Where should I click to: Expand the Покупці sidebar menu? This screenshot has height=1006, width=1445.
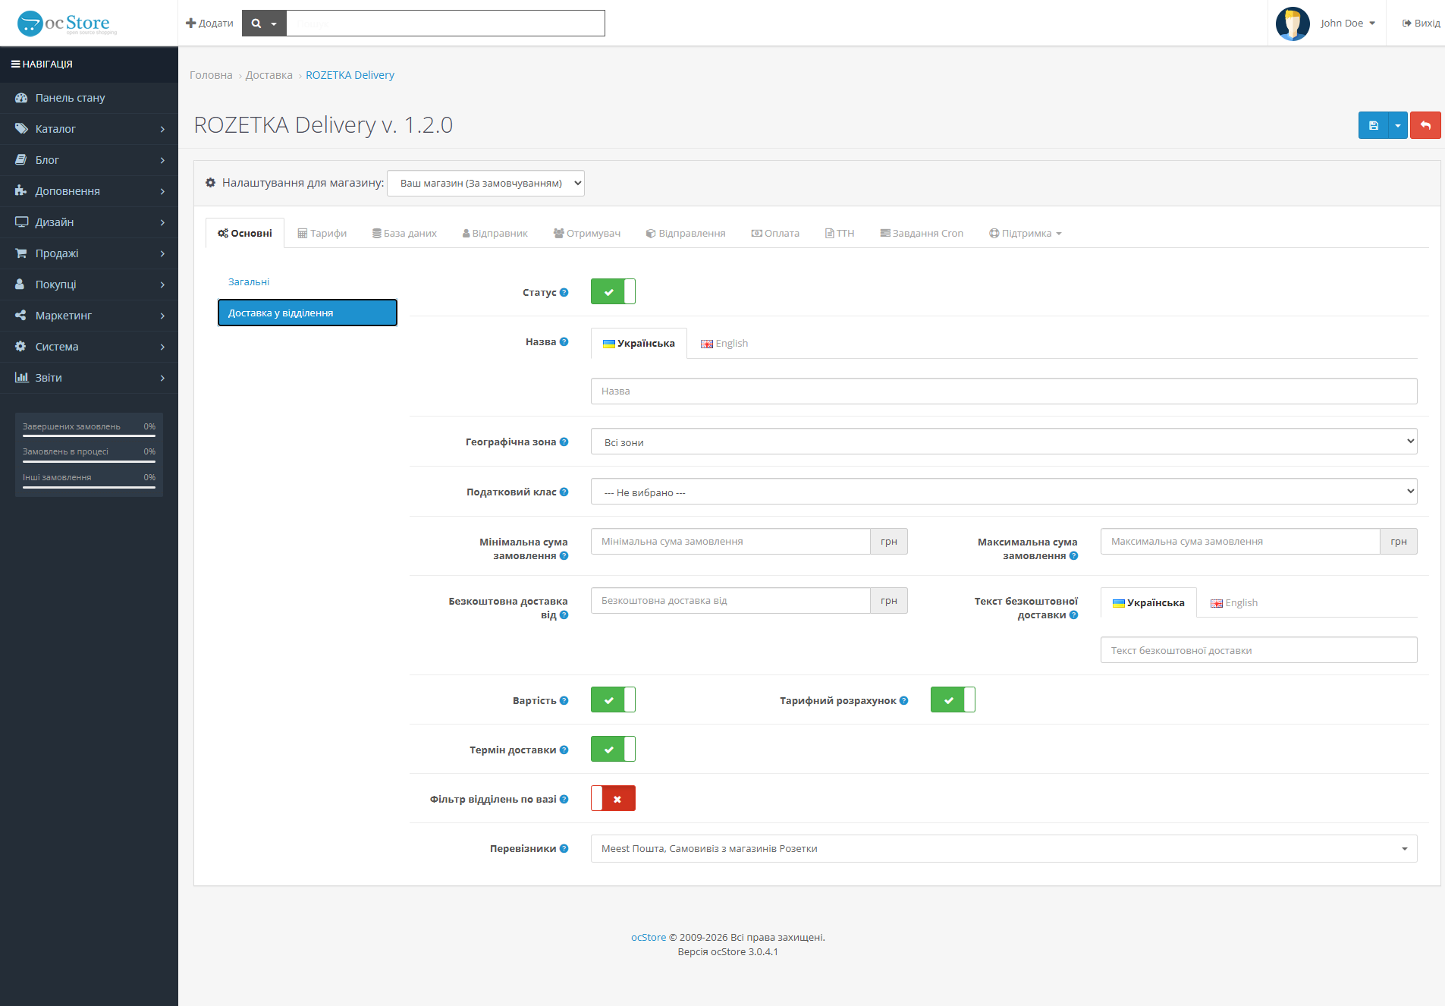pyautogui.click(x=89, y=285)
